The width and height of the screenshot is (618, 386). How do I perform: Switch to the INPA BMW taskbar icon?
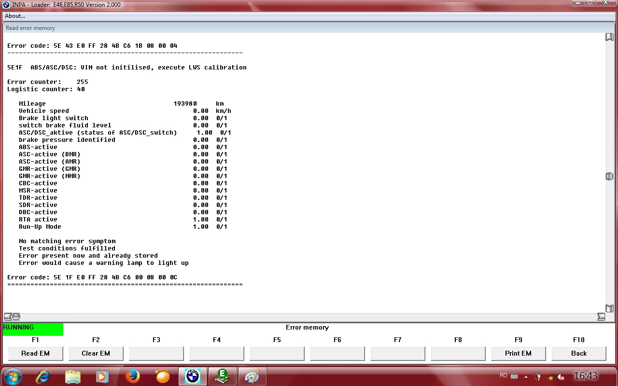coord(193,376)
